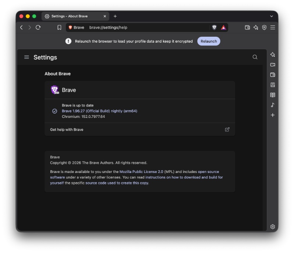Screen dimensions: 294x253
Task: Open the source code used to create this copy link
Action: pos(117,183)
